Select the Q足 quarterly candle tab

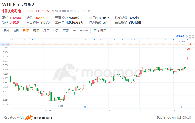pyautogui.click(x=56, y=31)
